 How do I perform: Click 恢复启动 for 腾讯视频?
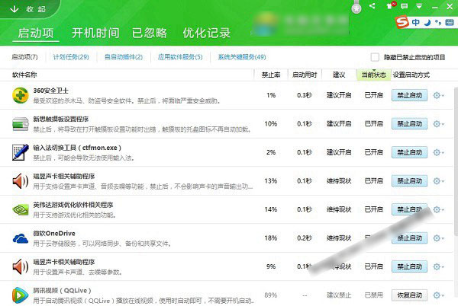tap(409, 295)
